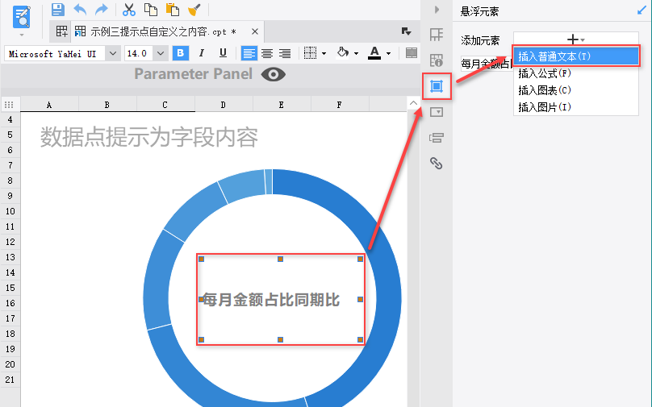Image resolution: width=652 pixels, height=407 pixels.
Task: Select 插入图片(I) menu item
Action: (576, 107)
